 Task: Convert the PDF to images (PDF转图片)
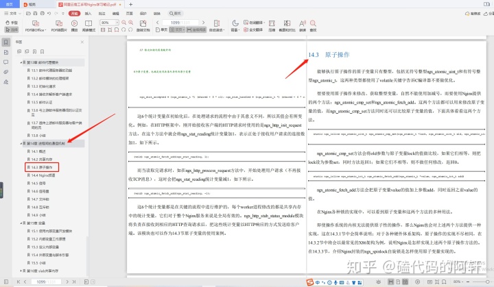(x=59, y=26)
